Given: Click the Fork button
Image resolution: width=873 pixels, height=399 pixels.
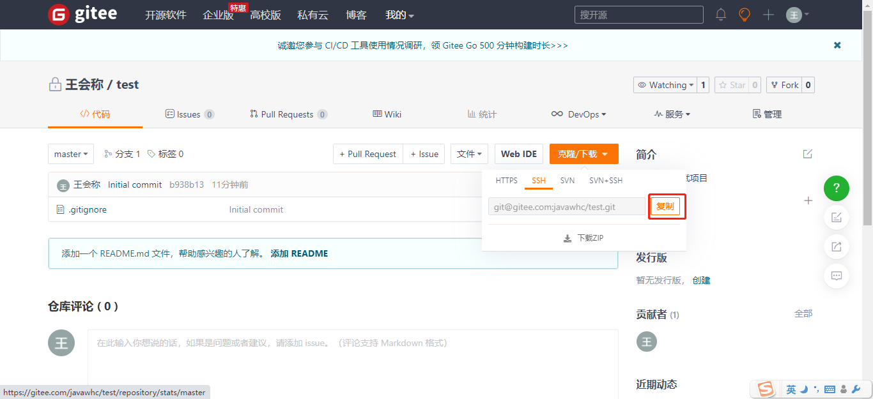Looking at the screenshot, I should [784, 85].
